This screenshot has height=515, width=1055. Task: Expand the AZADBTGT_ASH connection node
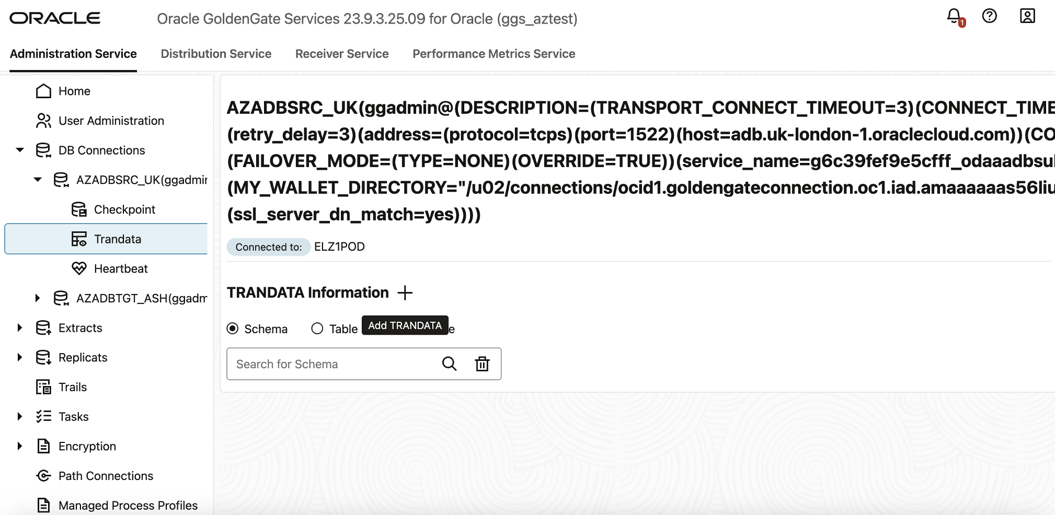pos(38,298)
